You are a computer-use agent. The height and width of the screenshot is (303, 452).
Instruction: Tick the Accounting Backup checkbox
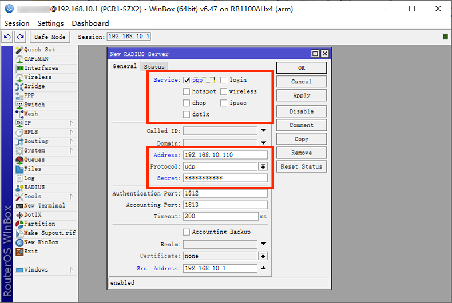[x=187, y=232]
